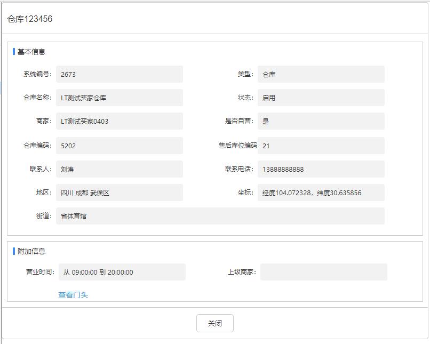Click the 街道 field showing 省体育馆

click(x=220, y=216)
